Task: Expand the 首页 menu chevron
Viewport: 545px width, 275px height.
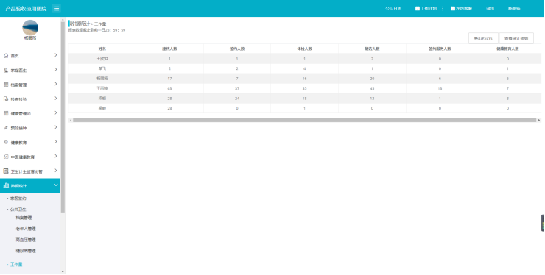Action: 56,55
